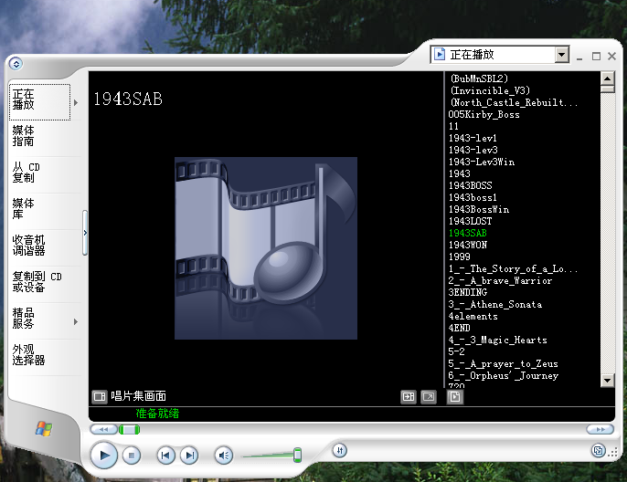Minimize the Media Player window
Image resolution: width=627 pixels, height=482 pixels.
pyautogui.click(x=579, y=57)
